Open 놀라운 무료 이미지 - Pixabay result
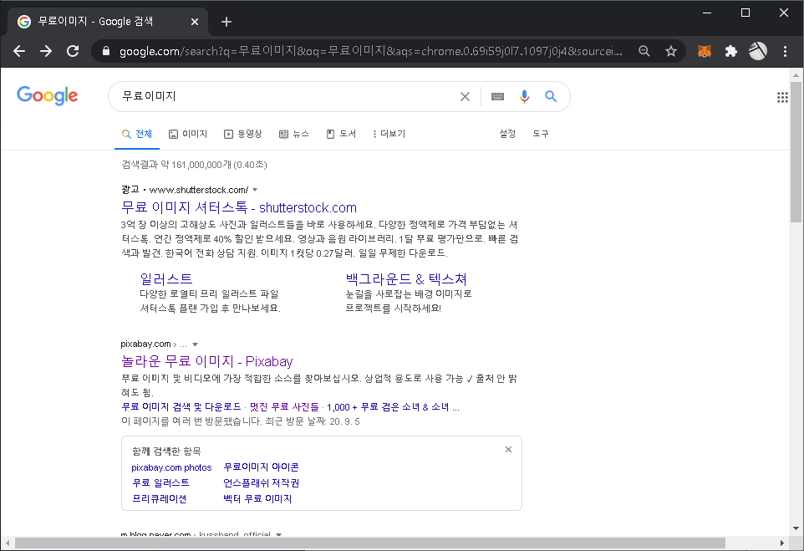This screenshot has height=551, width=804. pyautogui.click(x=207, y=361)
